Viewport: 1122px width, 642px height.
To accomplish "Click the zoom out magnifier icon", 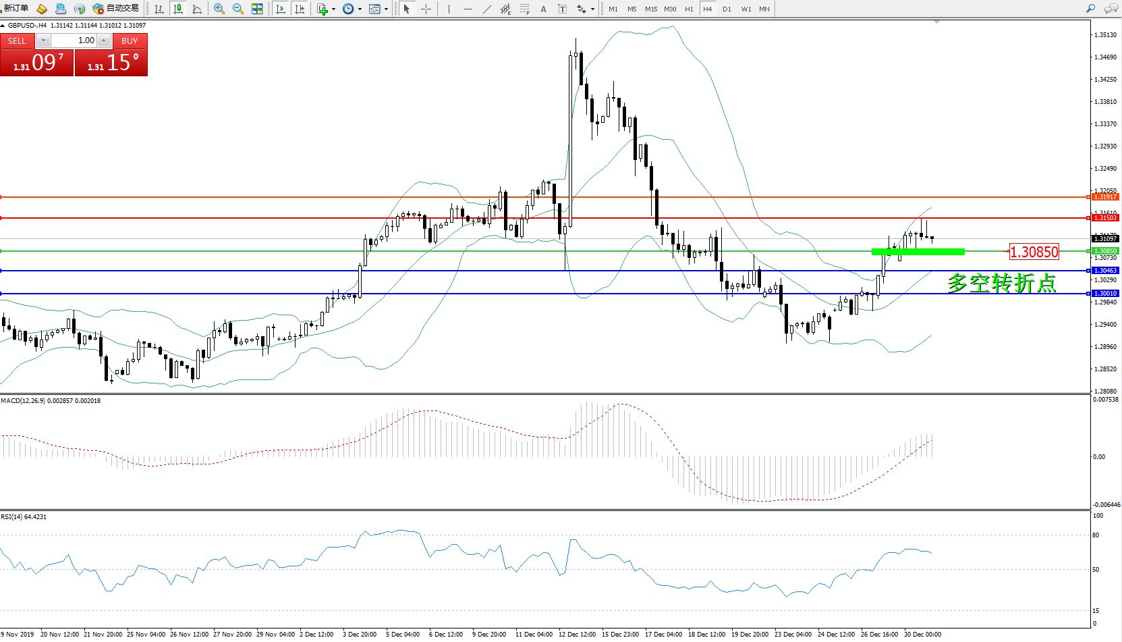I will click(x=237, y=9).
